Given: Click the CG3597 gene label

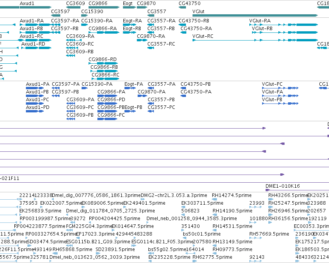Looking at the screenshot, I should pyautogui.click(x=60, y=12).
